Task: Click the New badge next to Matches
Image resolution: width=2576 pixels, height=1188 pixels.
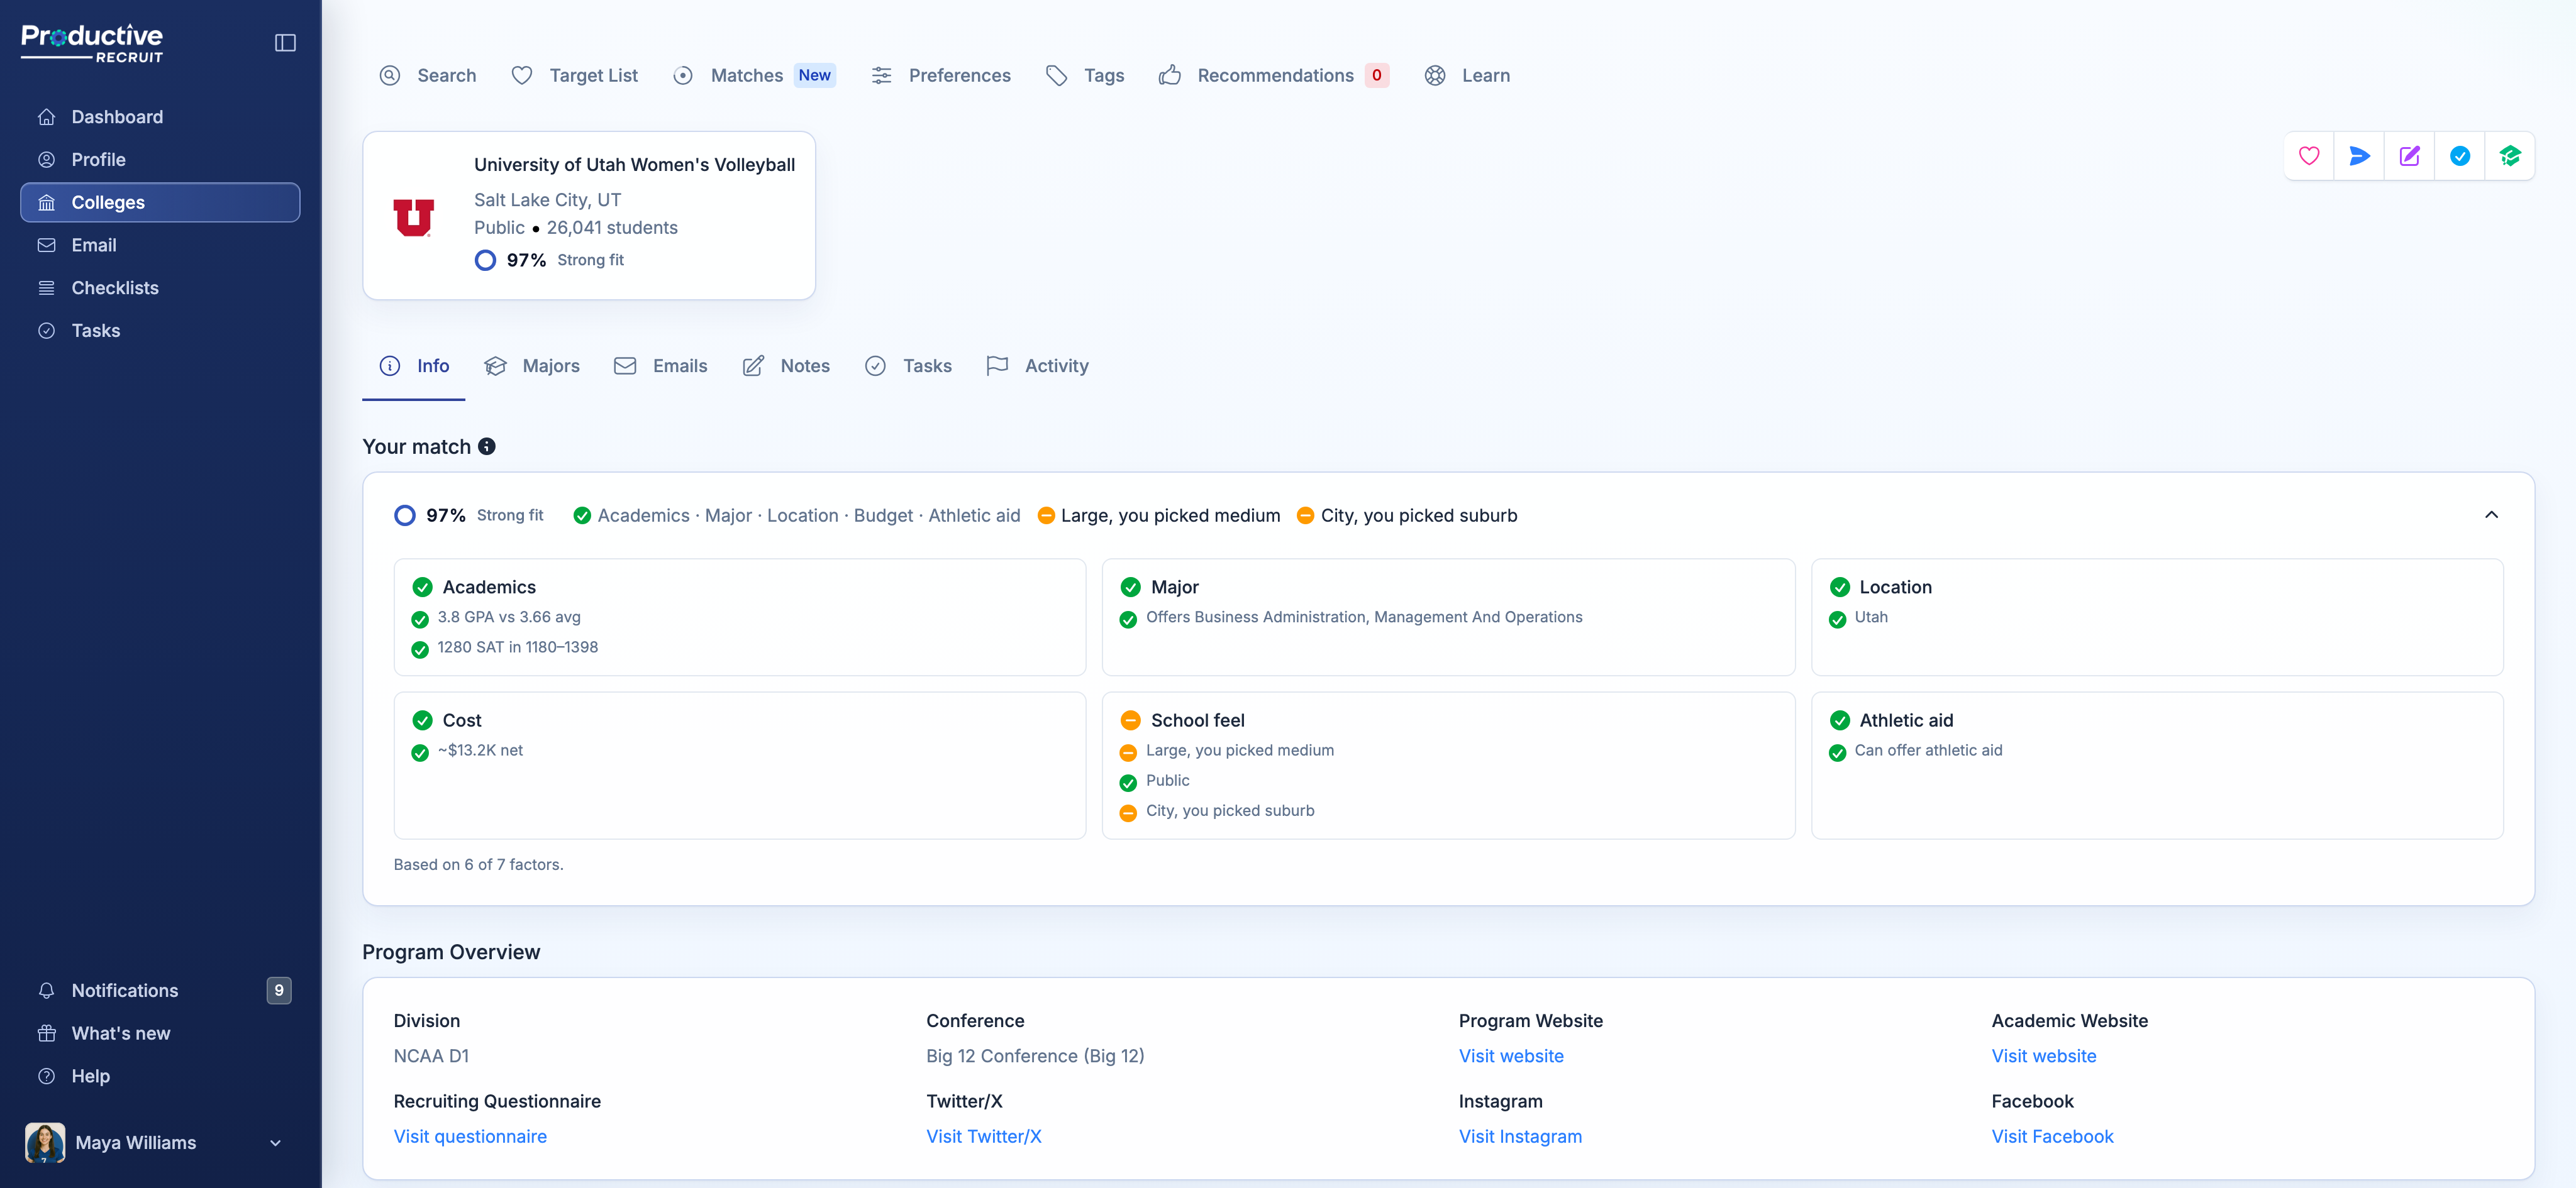Action: (815, 75)
